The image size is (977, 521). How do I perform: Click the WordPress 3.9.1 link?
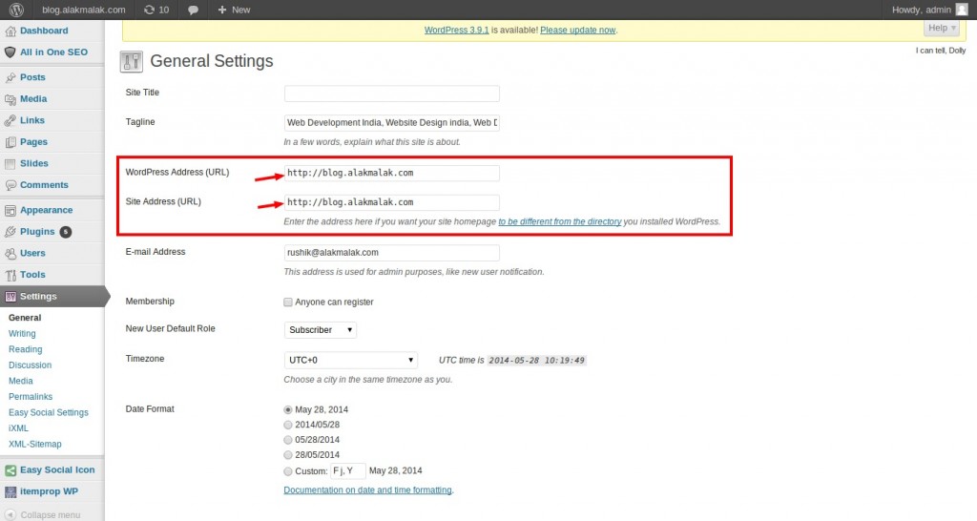pyautogui.click(x=457, y=30)
